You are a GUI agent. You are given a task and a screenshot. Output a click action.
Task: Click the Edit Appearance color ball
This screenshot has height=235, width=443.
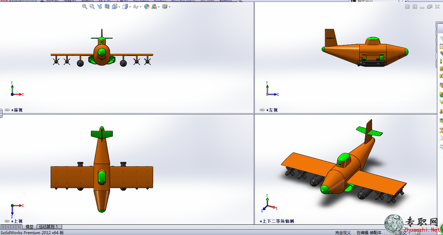pyautogui.click(x=147, y=6)
